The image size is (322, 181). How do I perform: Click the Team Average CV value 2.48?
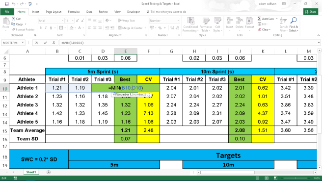click(148, 130)
